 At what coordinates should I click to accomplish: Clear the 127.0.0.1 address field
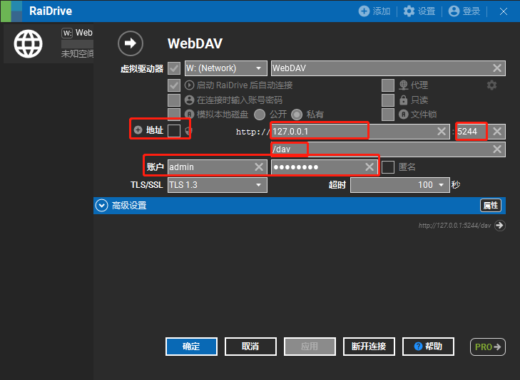click(442, 132)
